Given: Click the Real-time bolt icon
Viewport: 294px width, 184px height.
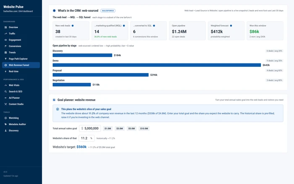Looking at the screenshot, I should coord(5,71).
